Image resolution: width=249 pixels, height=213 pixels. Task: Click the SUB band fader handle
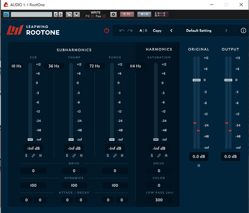(30, 139)
